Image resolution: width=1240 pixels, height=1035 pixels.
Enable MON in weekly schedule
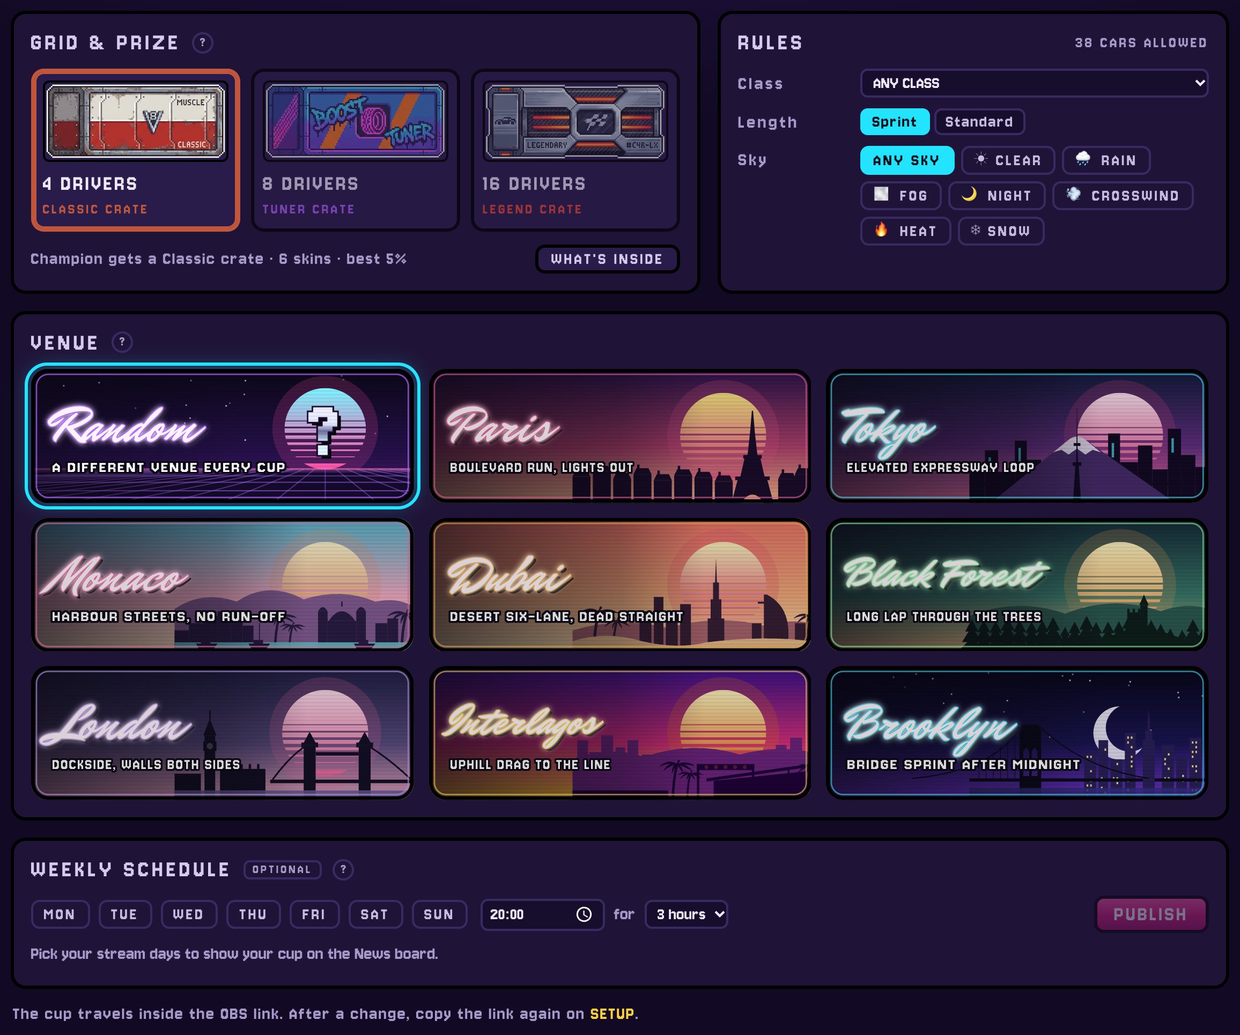tap(60, 914)
